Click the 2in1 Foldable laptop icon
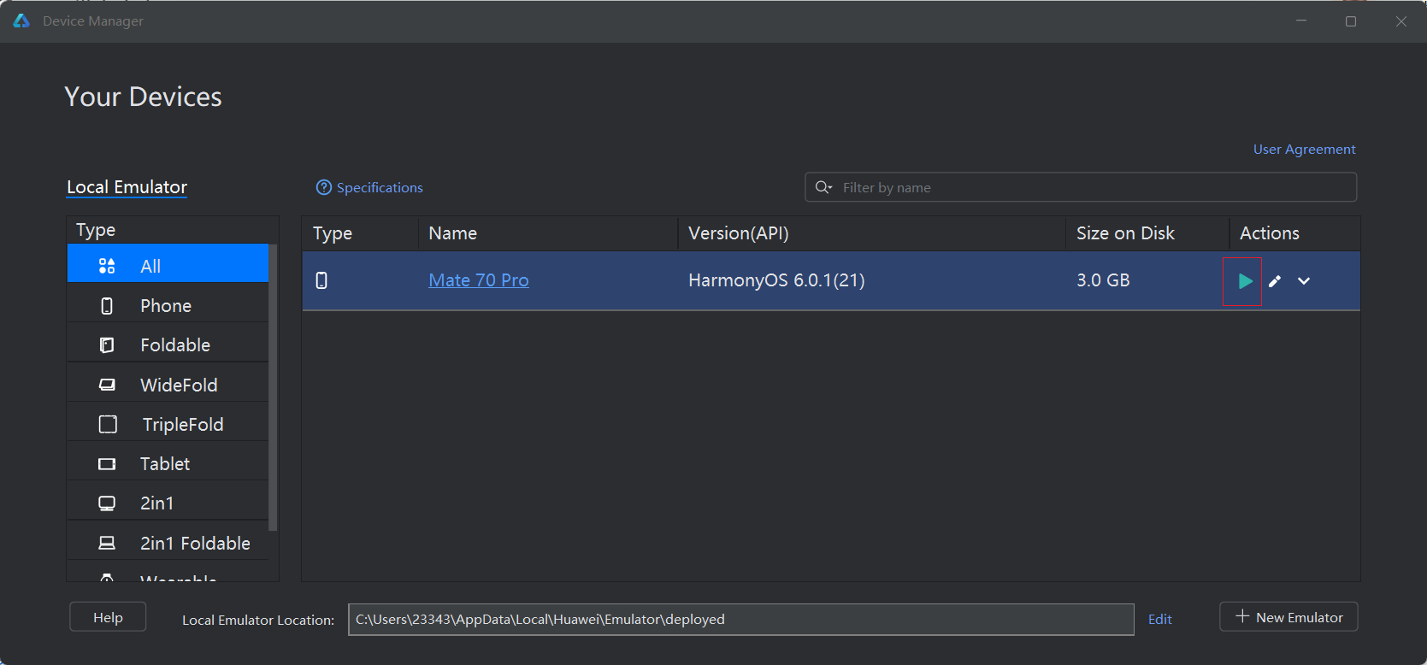This screenshot has height=665, width=1427. click(x=107, y=543)
